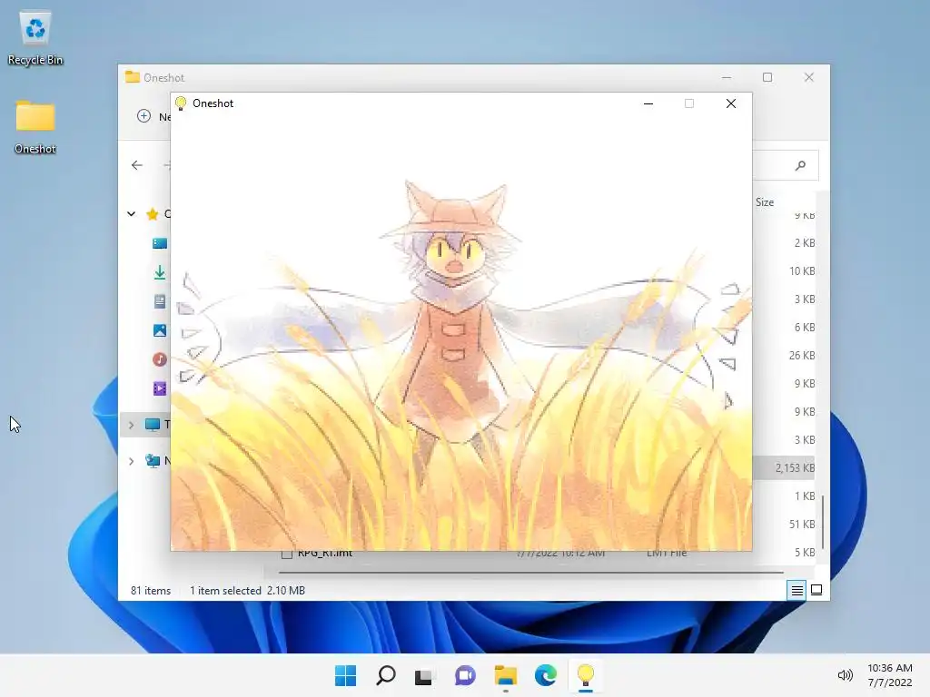Select the RPG_RT.lmt file name
Viewport: 930px width, 697px height.
(x=325, y=554)
